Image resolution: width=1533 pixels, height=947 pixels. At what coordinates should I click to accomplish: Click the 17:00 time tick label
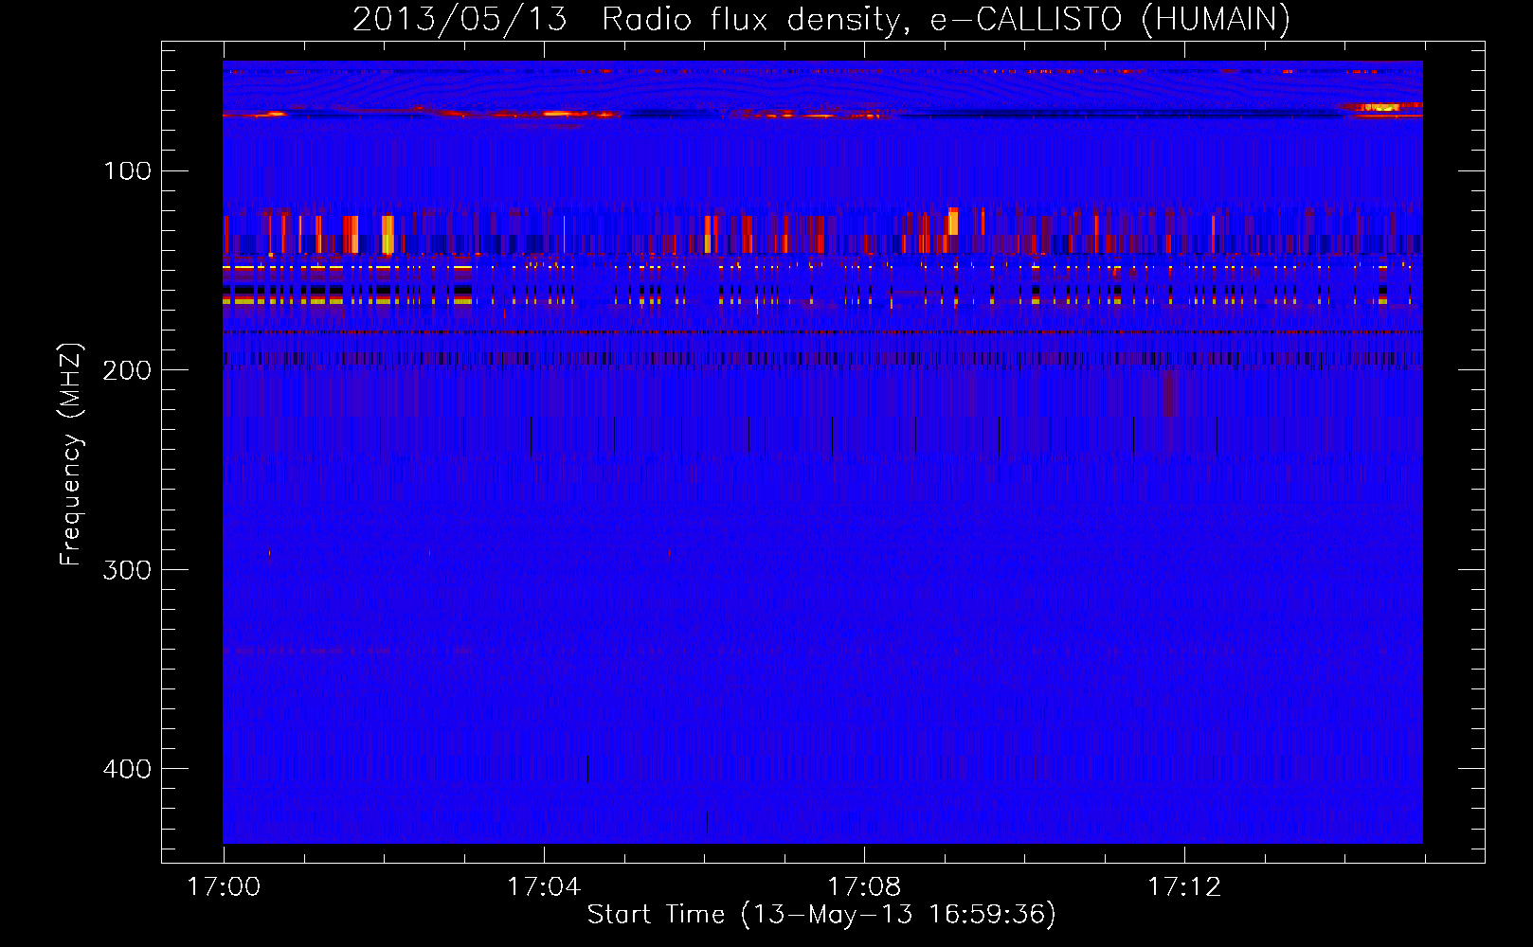224,887
